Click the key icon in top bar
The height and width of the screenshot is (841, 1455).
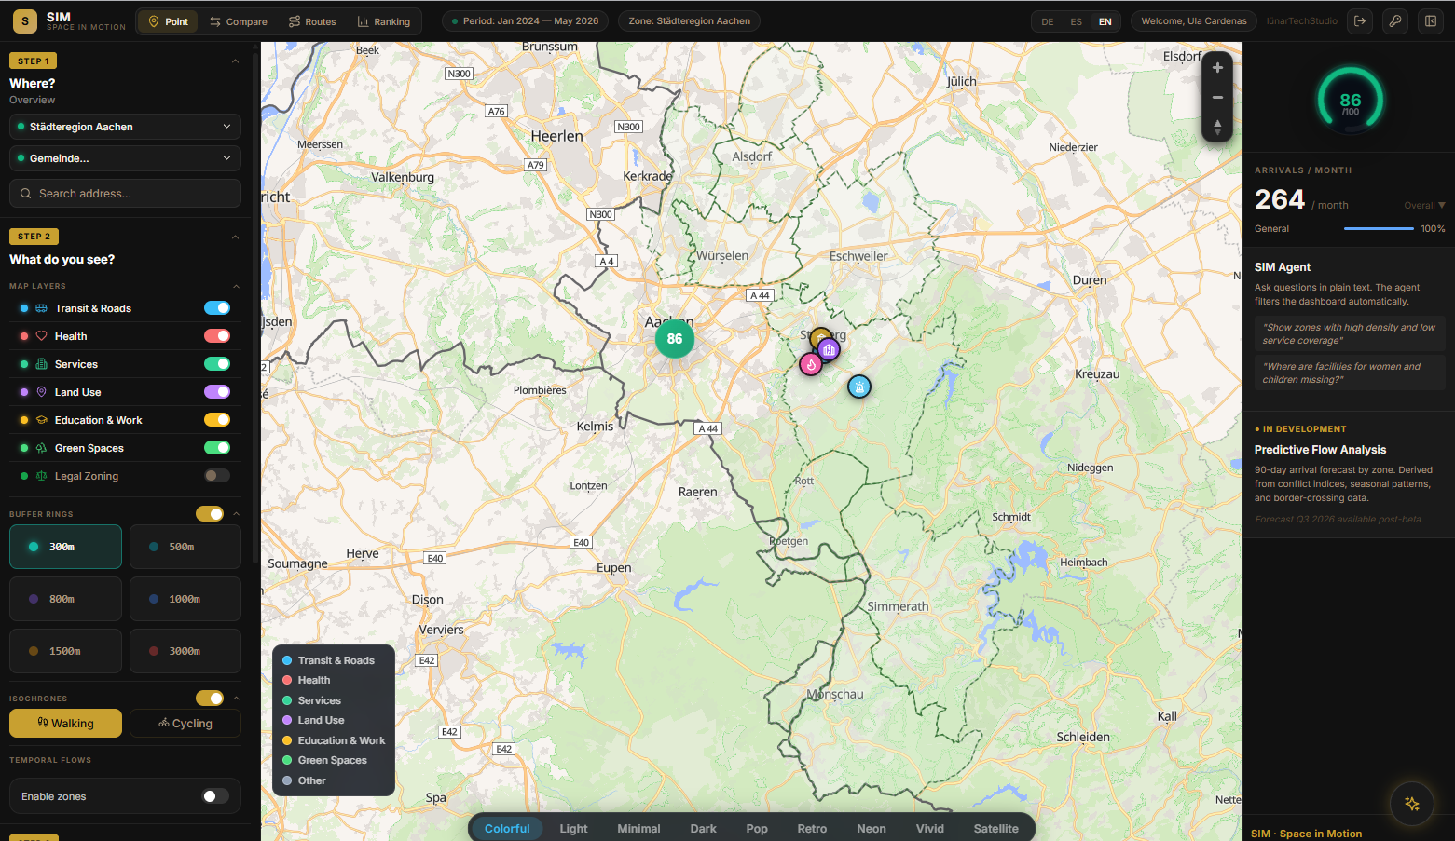pyautogui.click(x=1395, y=20)
